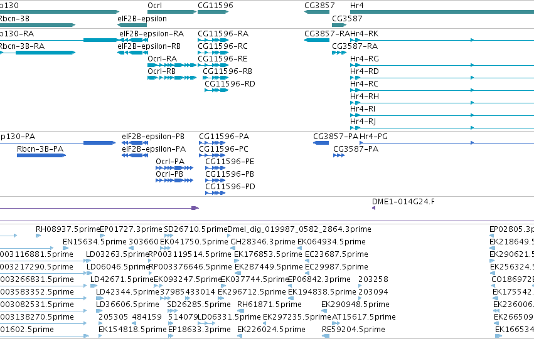Select the Hr4 gene label
Screen dimensions: 534x339
356,6
